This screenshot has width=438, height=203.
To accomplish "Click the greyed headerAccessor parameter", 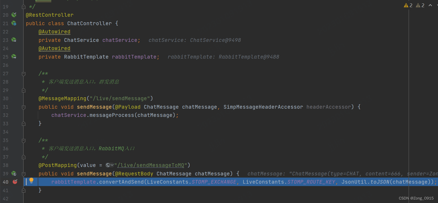I will 329,107.
